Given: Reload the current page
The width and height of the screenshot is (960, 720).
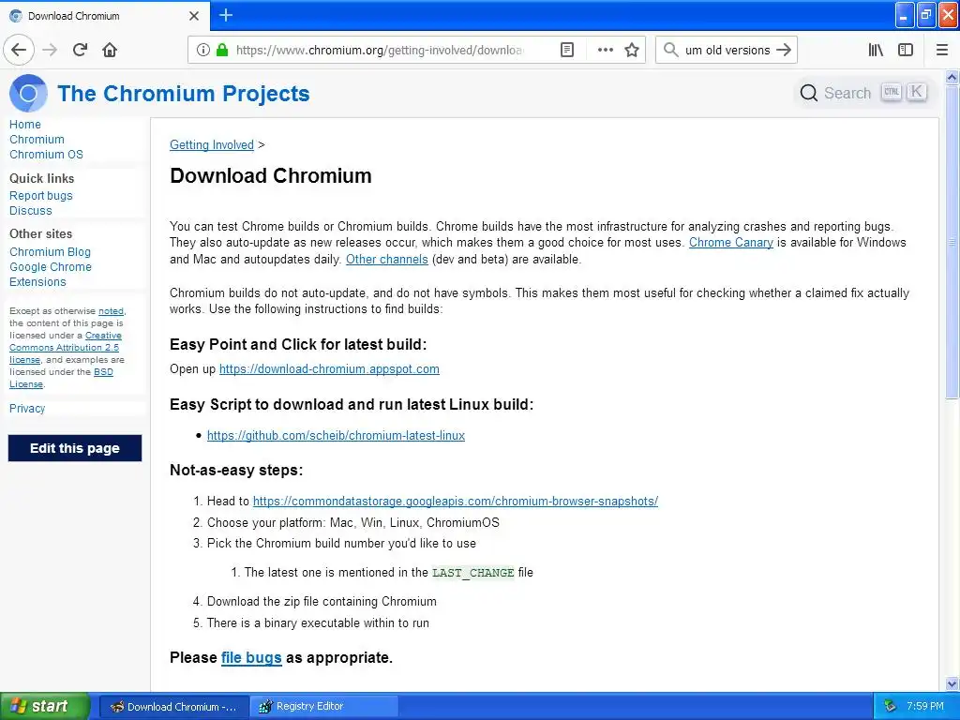Looking at the screenshot, I should [80, 50].
